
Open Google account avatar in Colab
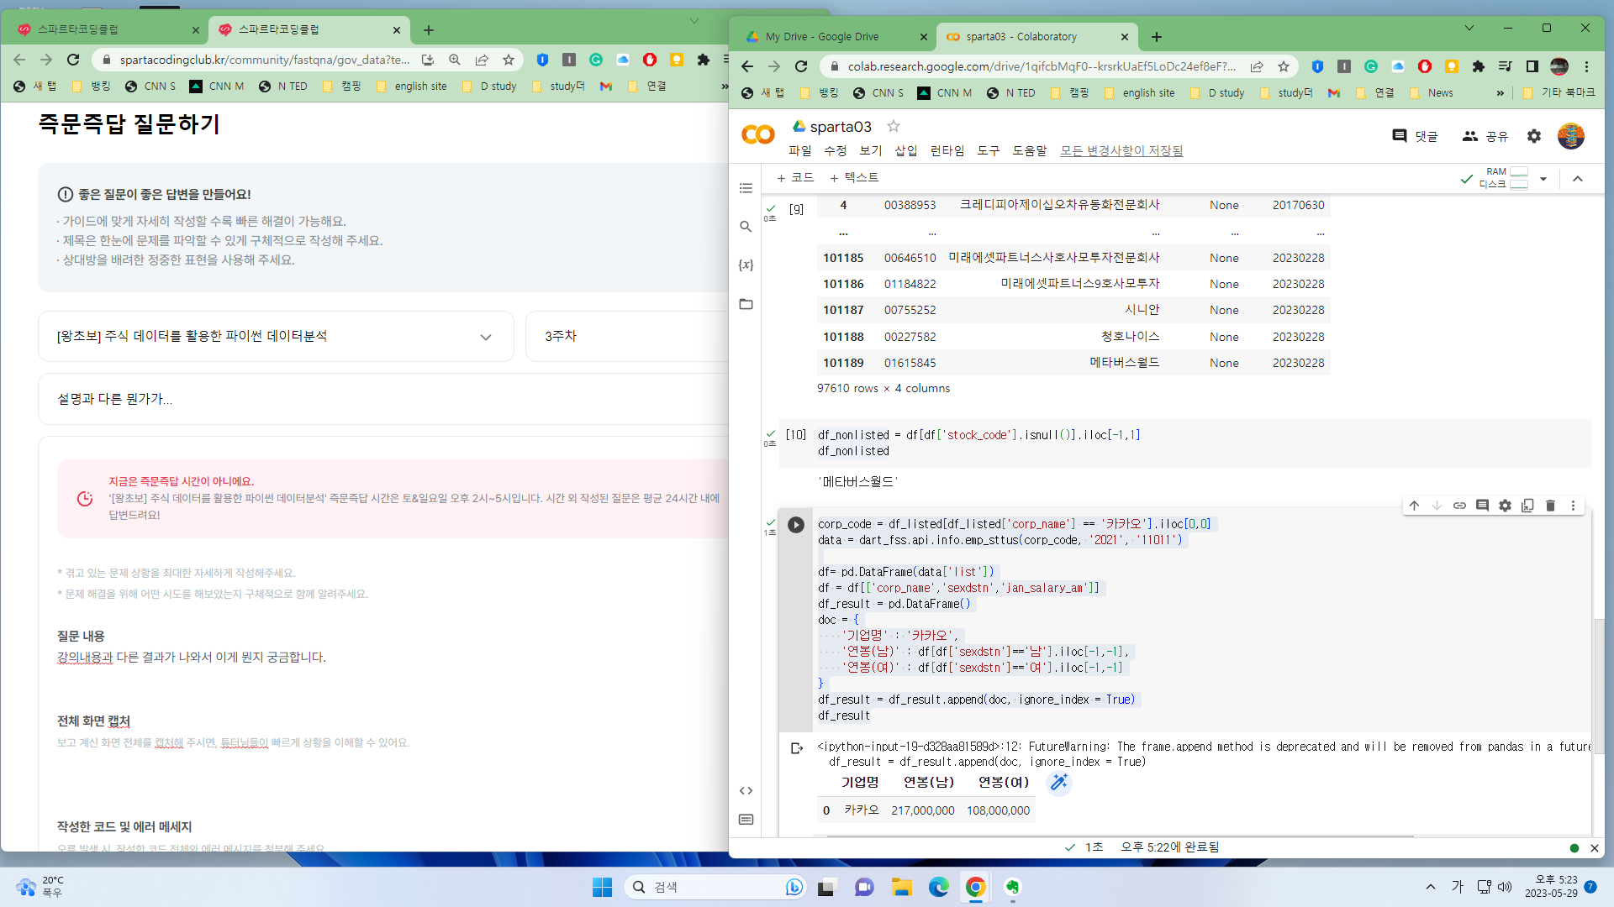[x=1570, y=136]
